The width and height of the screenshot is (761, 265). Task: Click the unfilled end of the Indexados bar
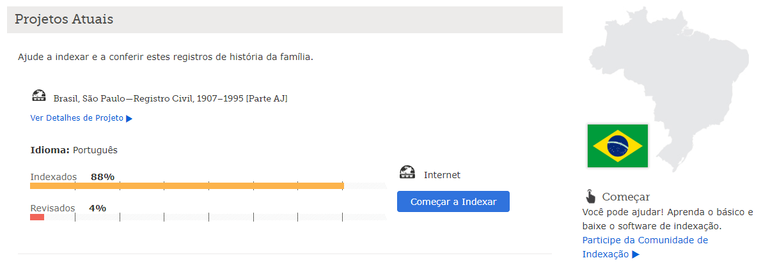click(365, 186)
